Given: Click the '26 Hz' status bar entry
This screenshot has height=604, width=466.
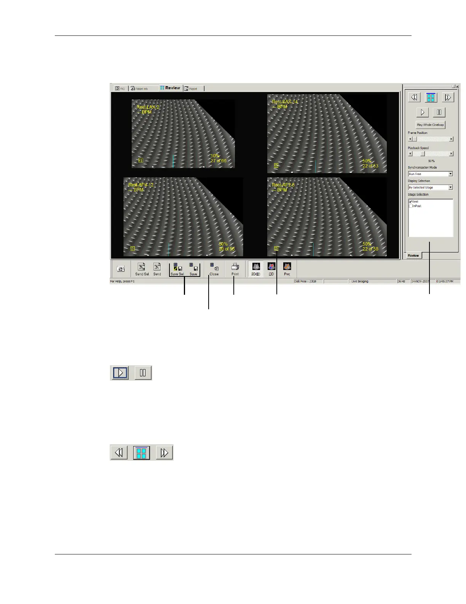Looking at the screenshot, I should click(x=403, y=281).
